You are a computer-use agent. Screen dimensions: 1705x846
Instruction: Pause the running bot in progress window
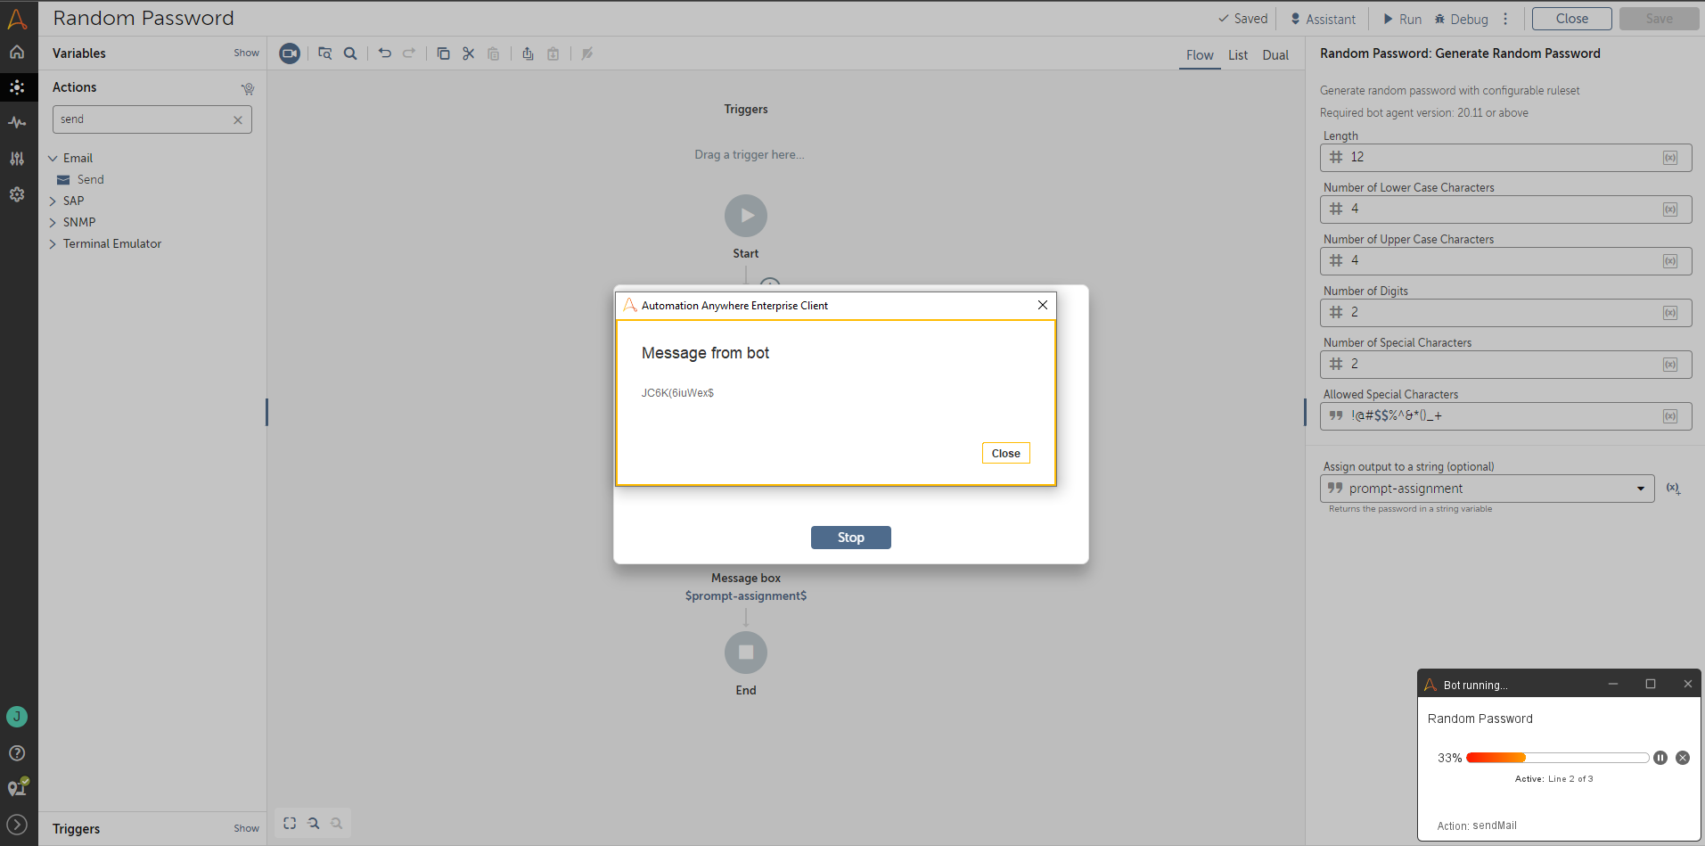pyautogui.click(x=1660, y=758)
